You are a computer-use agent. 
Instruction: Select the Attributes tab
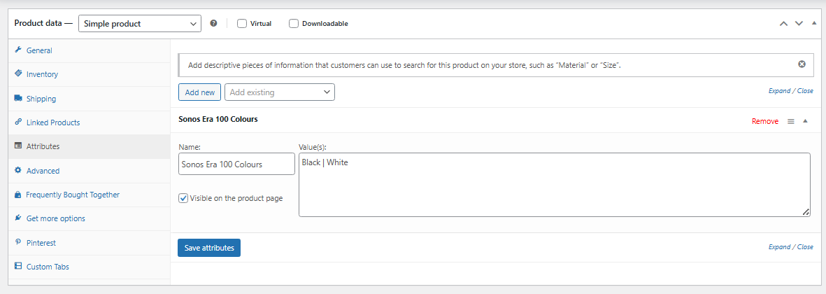click(x=89, y=146)
